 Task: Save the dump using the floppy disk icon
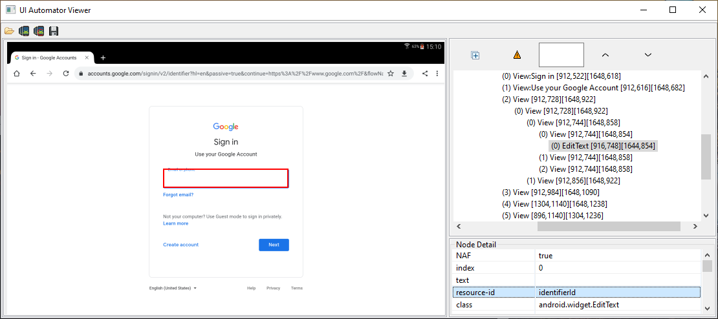(x=54, y=31)
